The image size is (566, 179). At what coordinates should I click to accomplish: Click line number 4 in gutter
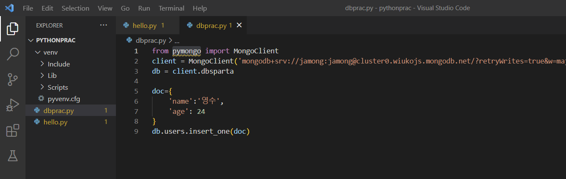(x=136, y=81)
